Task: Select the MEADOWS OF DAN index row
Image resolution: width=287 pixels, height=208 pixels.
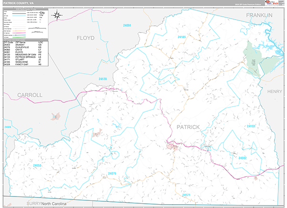Action: point(26,55)
